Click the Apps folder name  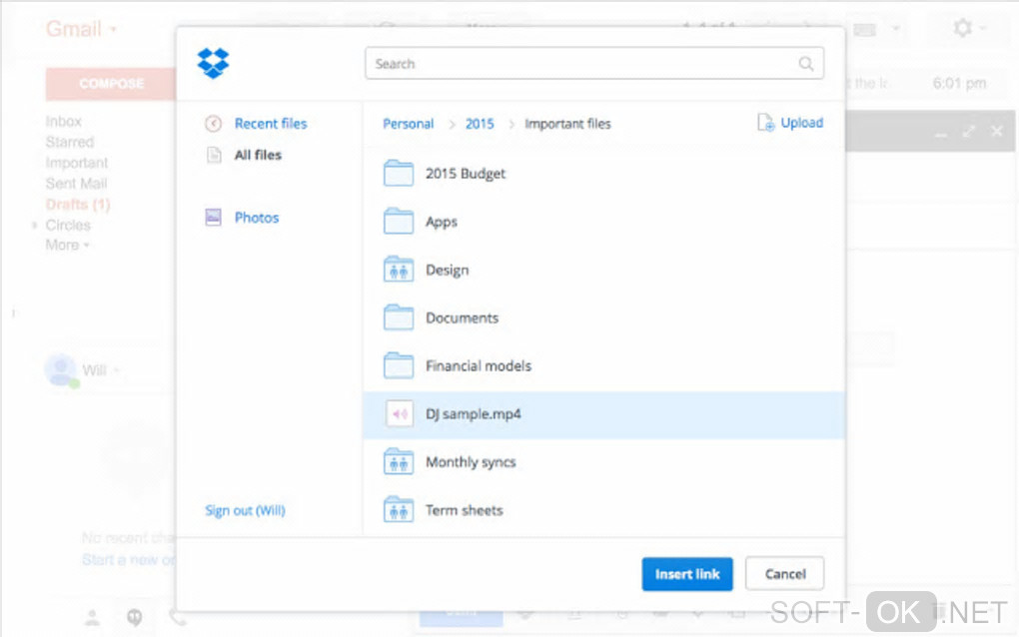(442, 222)
